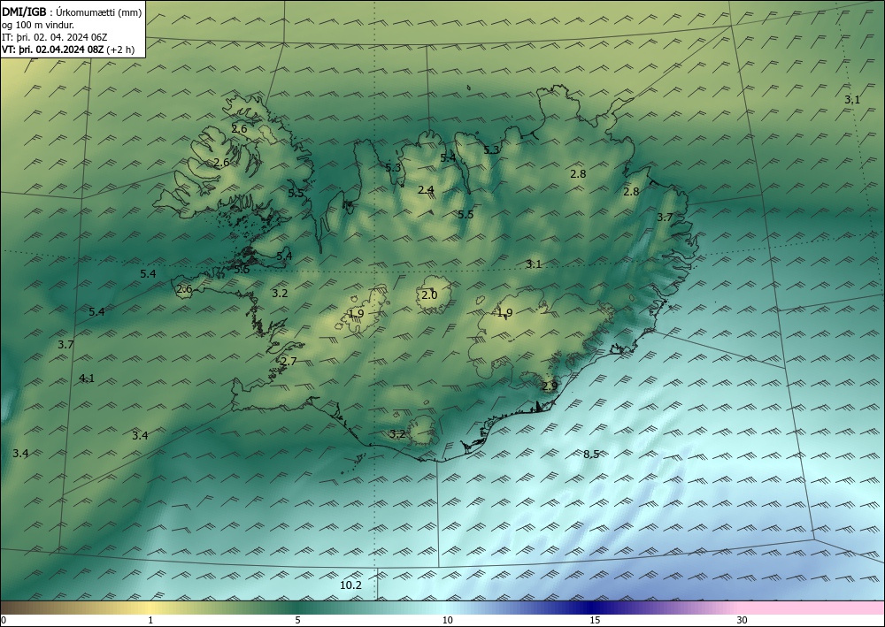This screenshot has width=885, height=627.
Task: Click the "IT: þri. 02. 04. 2024 06Z" line
Action: click(54, 37)
